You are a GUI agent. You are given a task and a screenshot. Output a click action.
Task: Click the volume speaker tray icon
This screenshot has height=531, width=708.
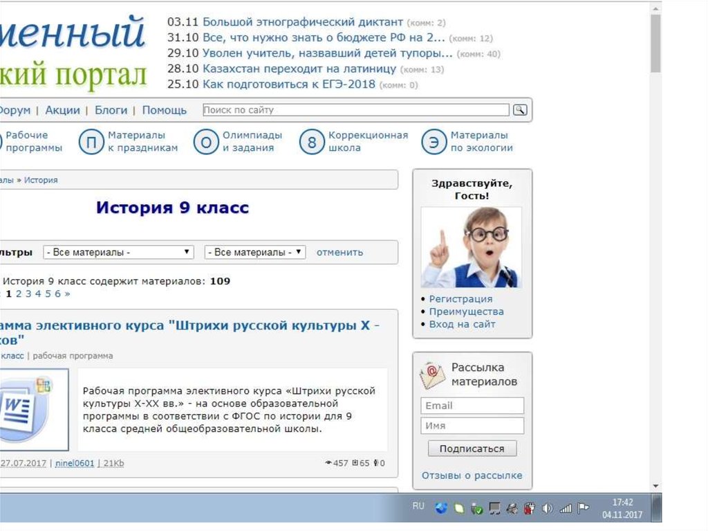548,509
